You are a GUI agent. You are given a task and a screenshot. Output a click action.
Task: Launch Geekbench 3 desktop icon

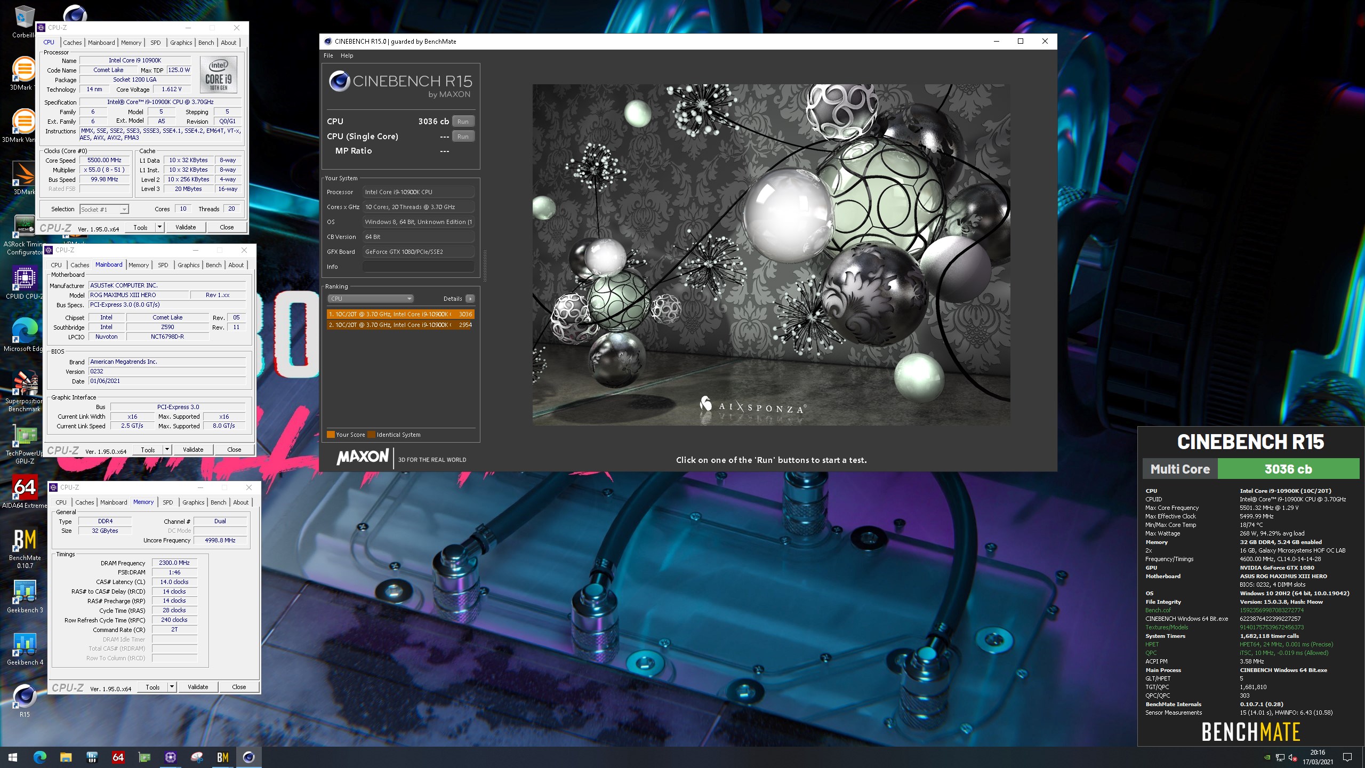pyautogui.click(x=25, y=596)
